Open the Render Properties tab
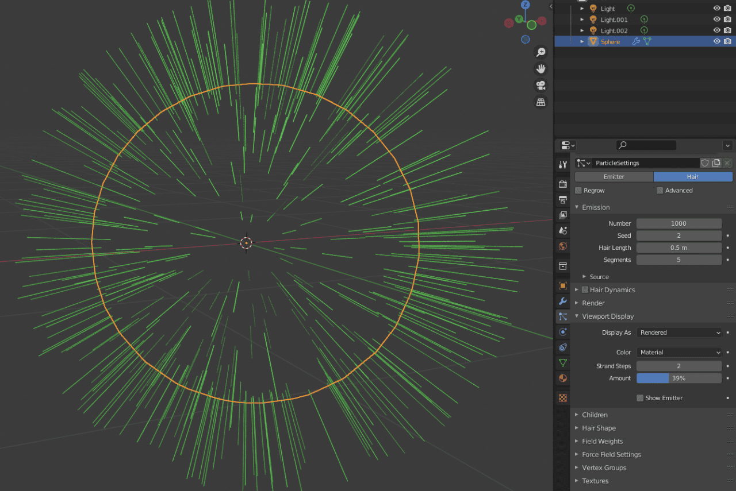 (x=562, y=184)
